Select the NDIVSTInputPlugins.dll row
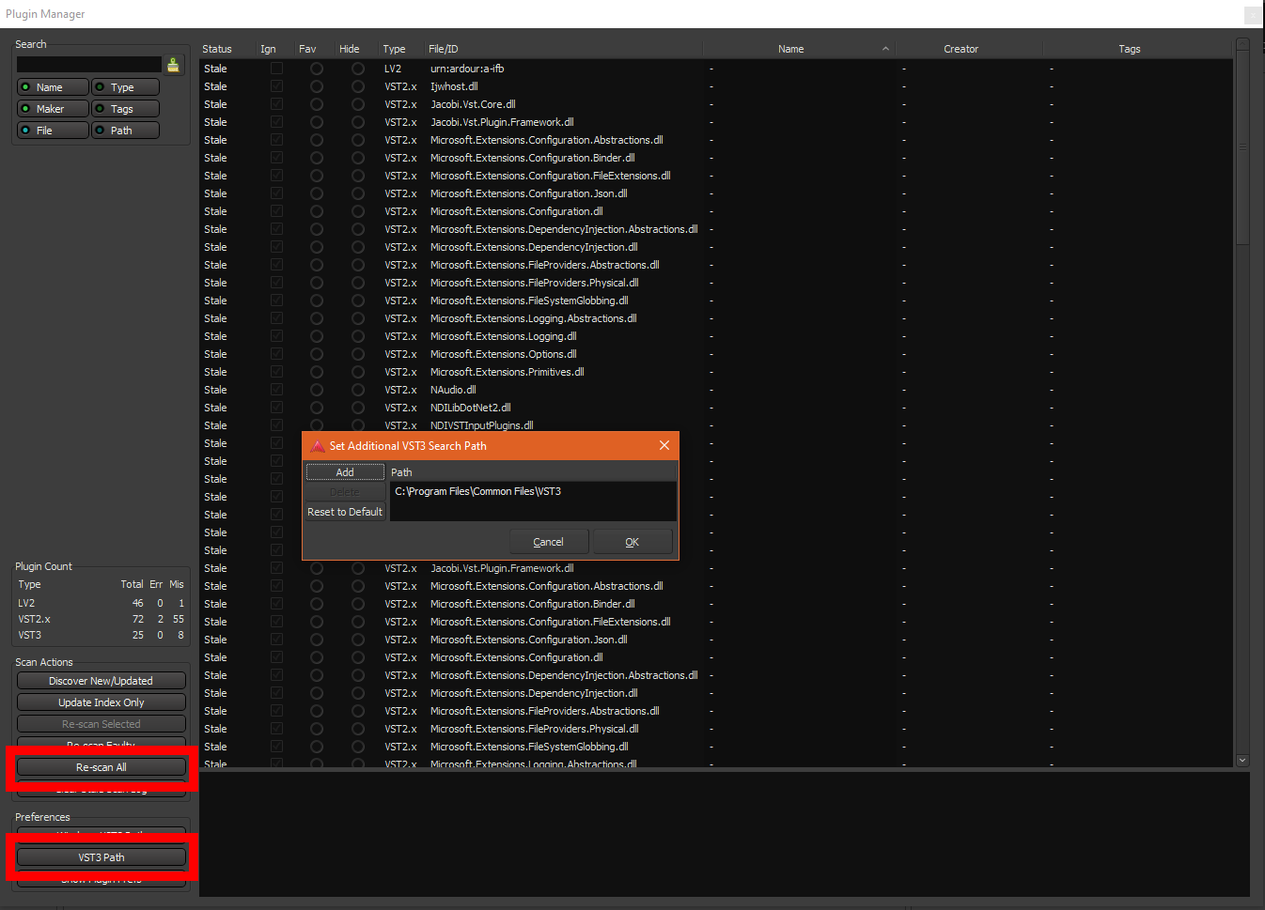Viewport: 1265px width, 910px height. (x=715, y=424)
